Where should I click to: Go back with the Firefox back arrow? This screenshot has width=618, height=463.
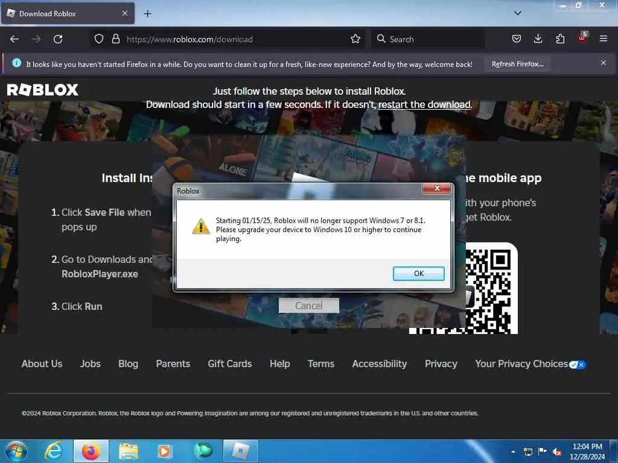tap(14, 39)
